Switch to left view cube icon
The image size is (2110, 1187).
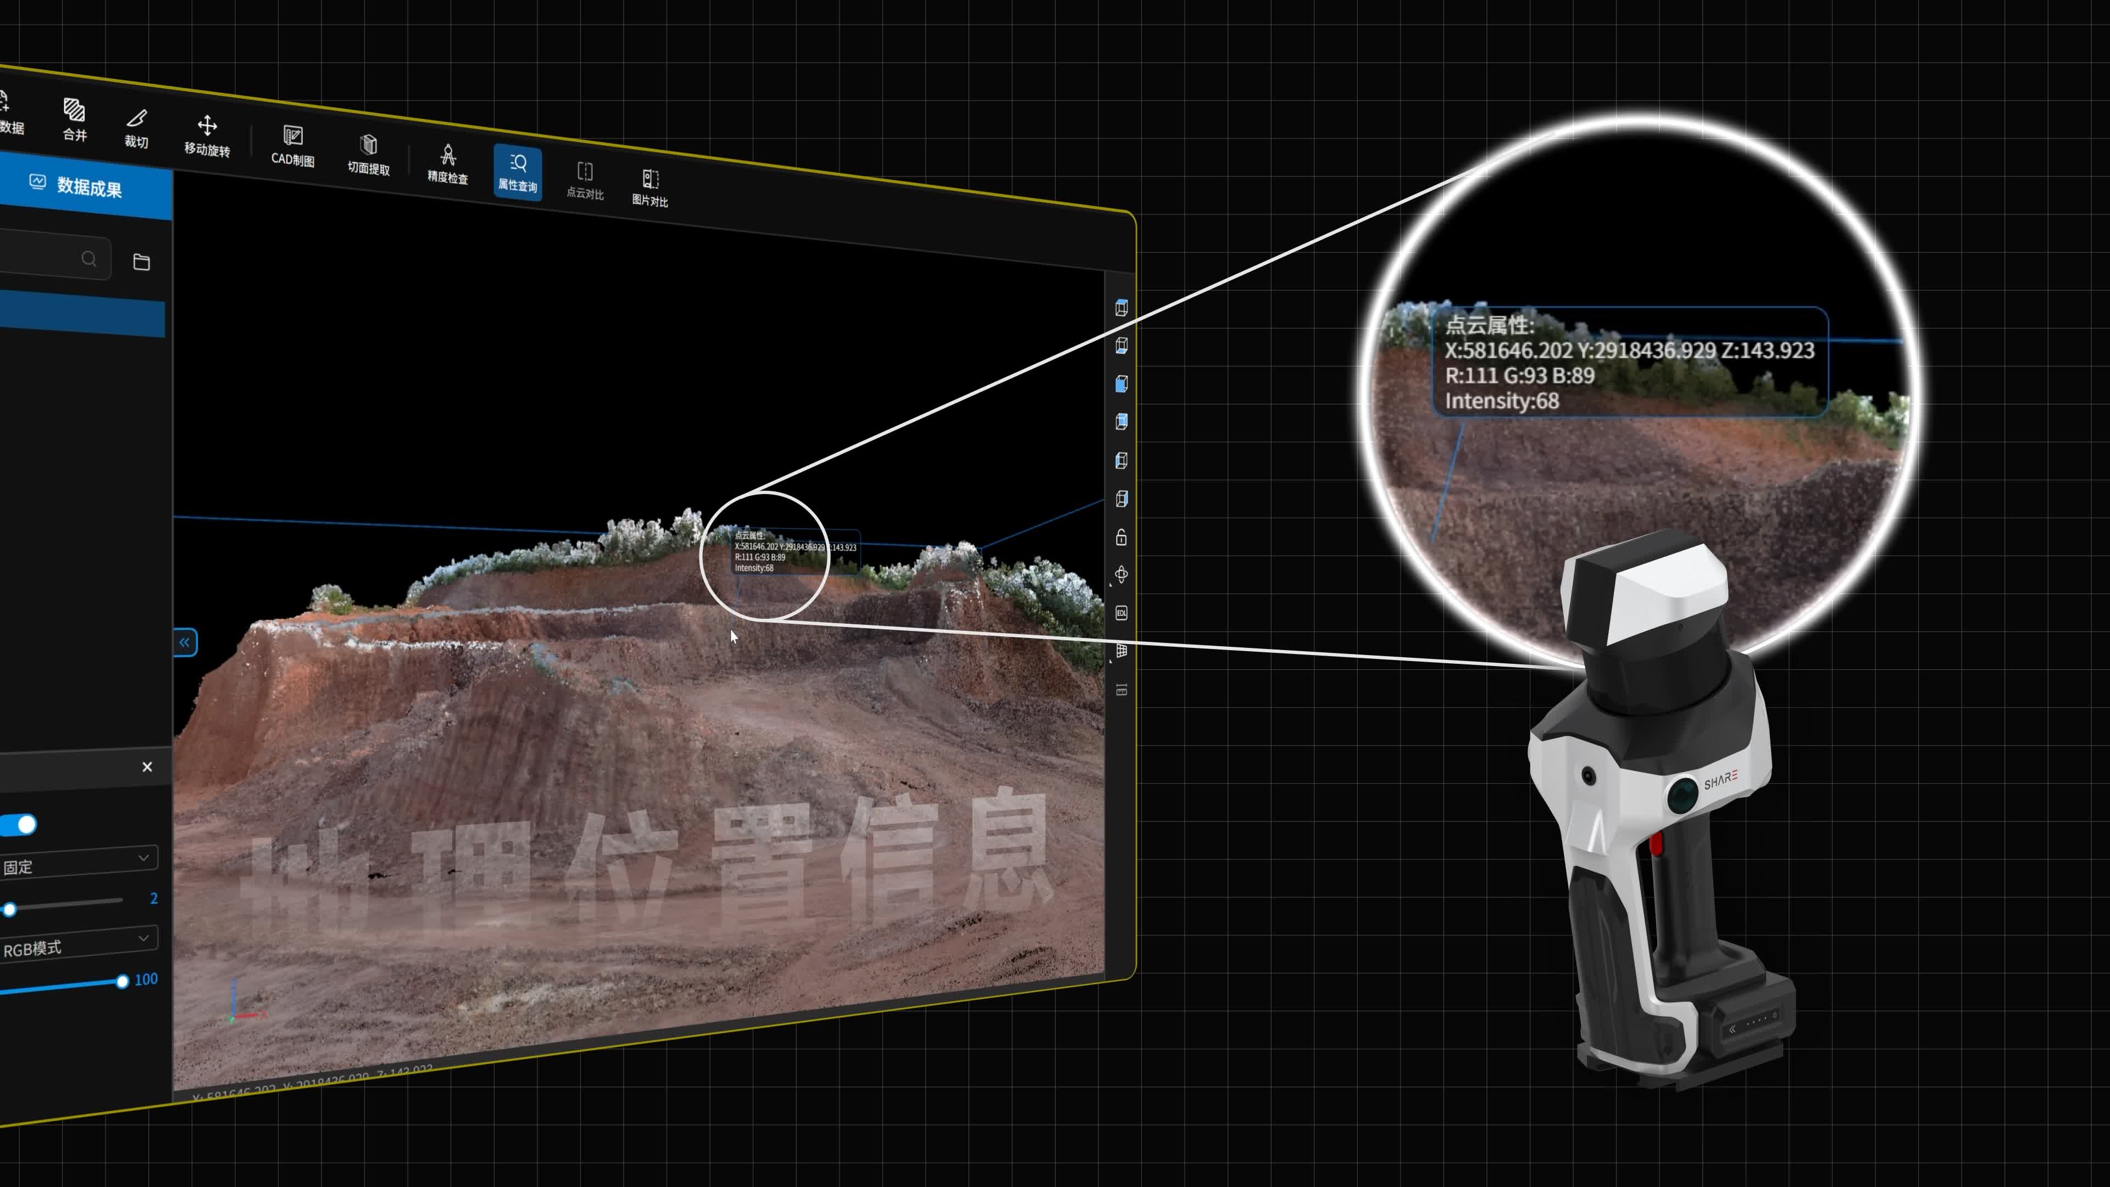point(1121,461)
